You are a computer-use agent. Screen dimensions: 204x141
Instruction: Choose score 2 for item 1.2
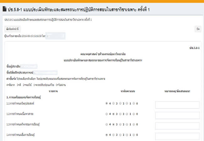tap(120, 114)
